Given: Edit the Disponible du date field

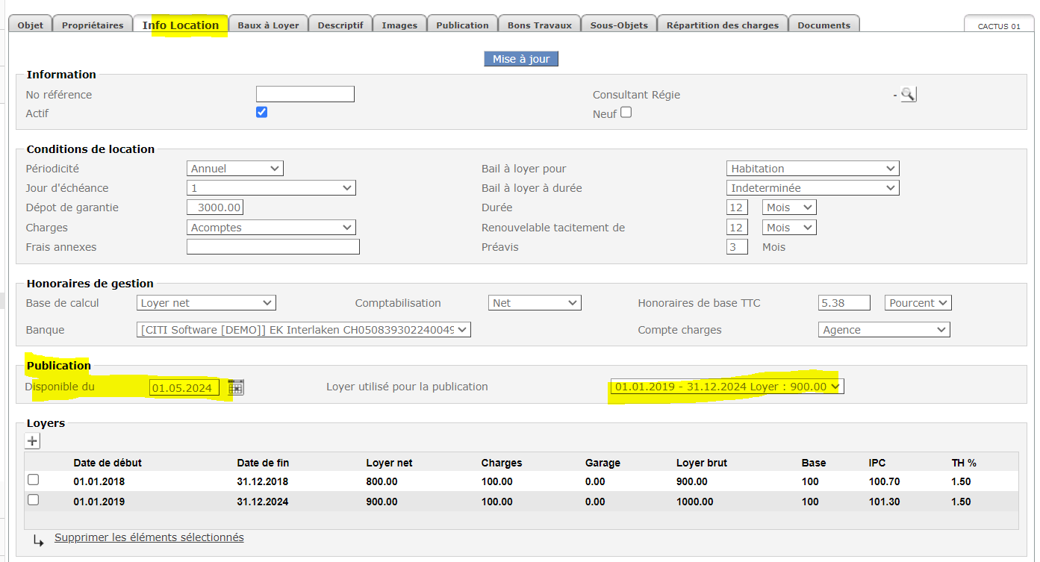Looking at the screenshot, I should [184, 387].
